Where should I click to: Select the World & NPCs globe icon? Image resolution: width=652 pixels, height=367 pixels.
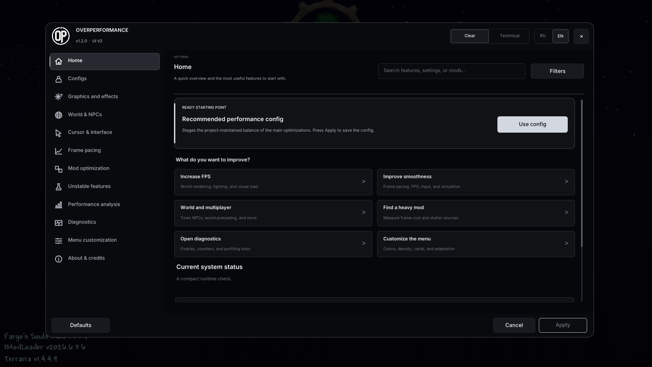(58, 115)
